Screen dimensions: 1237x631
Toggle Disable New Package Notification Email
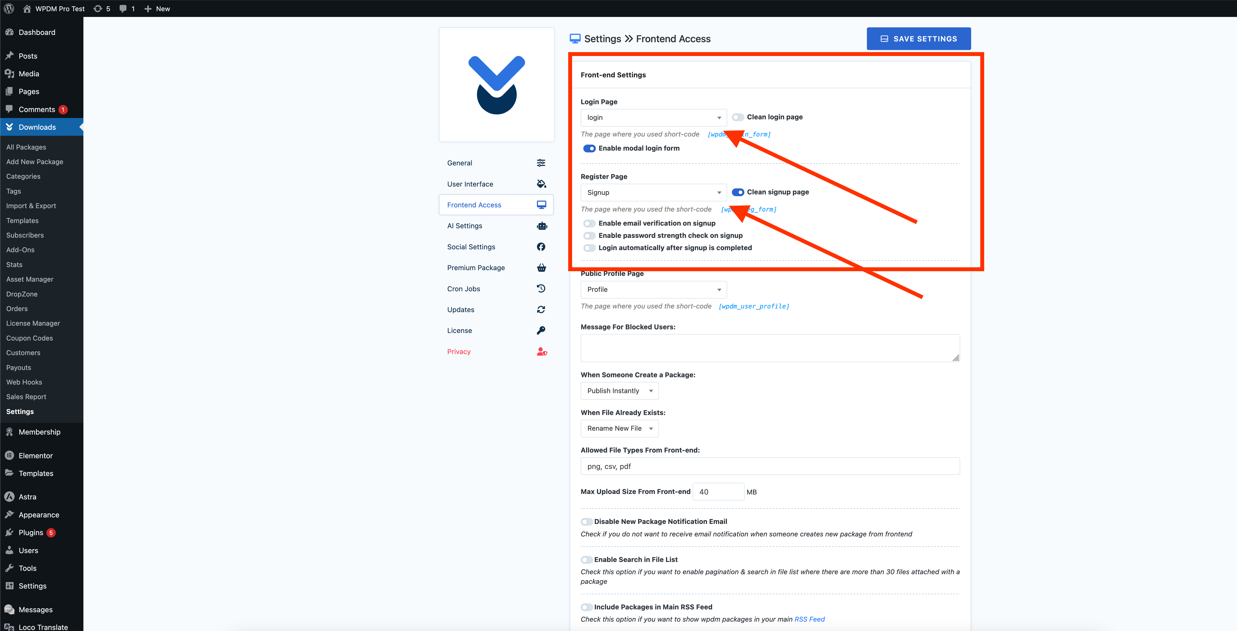point(587,522)
